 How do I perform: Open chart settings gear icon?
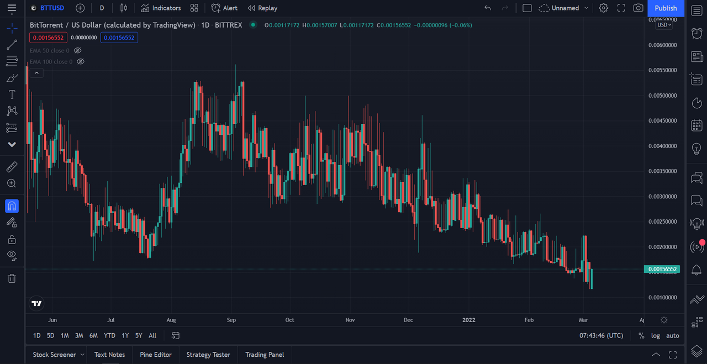(604, 8)
